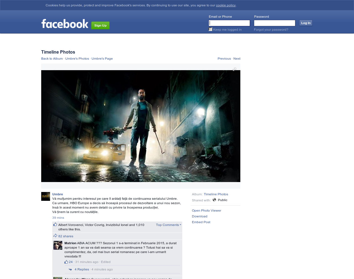Viewport: 354px width, 279px height.
Task: Open the cookie policy link
Action: (x=226, y=5)
